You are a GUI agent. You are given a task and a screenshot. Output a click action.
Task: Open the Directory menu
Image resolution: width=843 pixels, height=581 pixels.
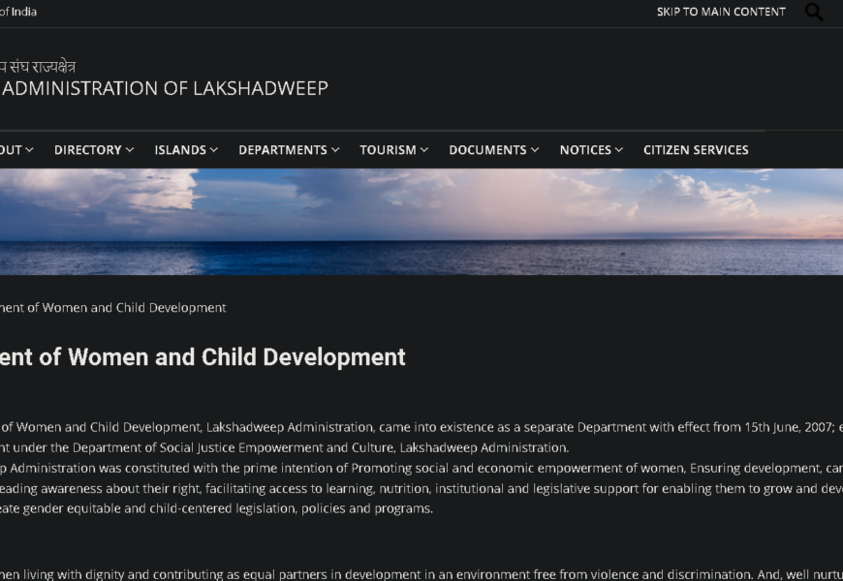87,150
